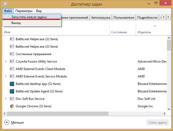Sort by the Состояние column header

[123, 30]
